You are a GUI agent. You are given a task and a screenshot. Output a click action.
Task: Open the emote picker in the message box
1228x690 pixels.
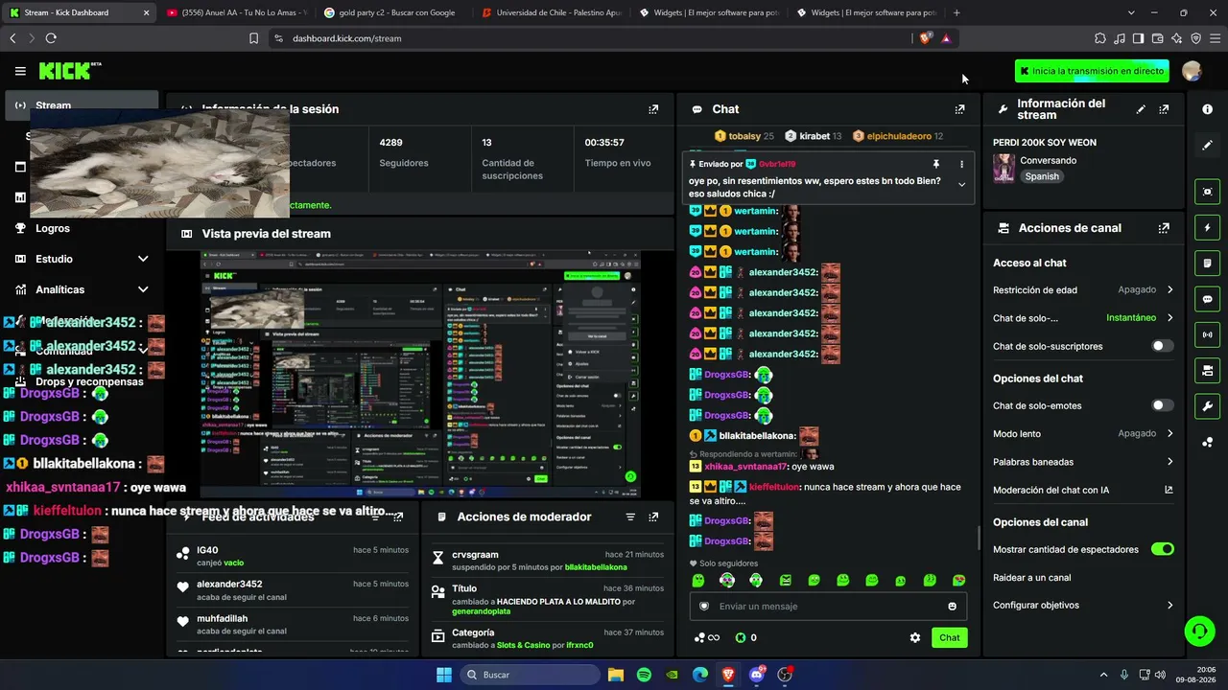[x=952, y=606]
